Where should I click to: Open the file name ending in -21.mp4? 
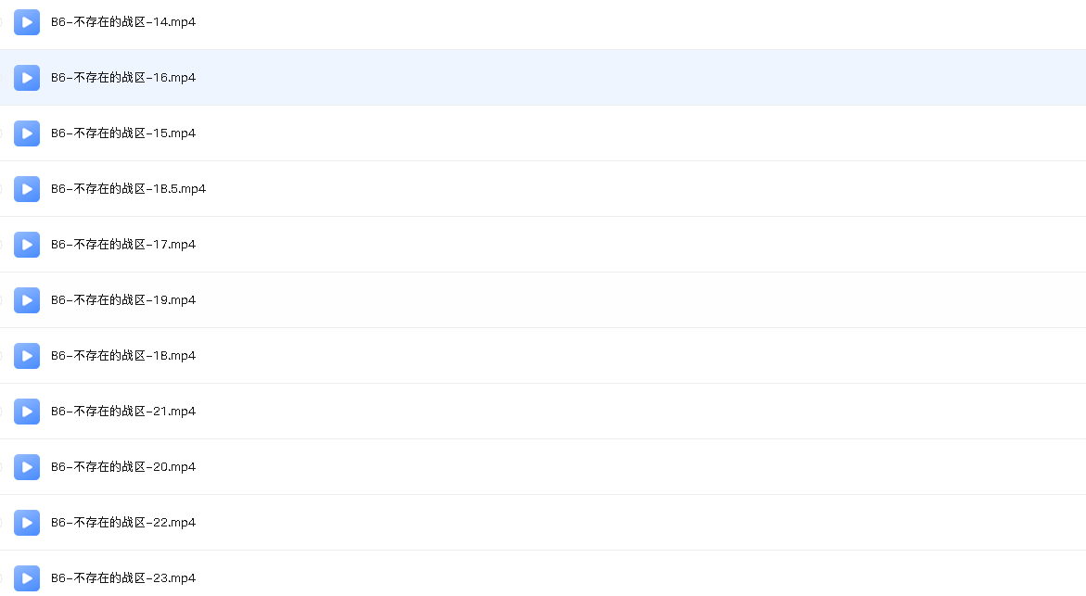point(123,412)
